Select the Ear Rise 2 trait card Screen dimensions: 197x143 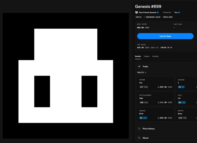pos(186,83)
